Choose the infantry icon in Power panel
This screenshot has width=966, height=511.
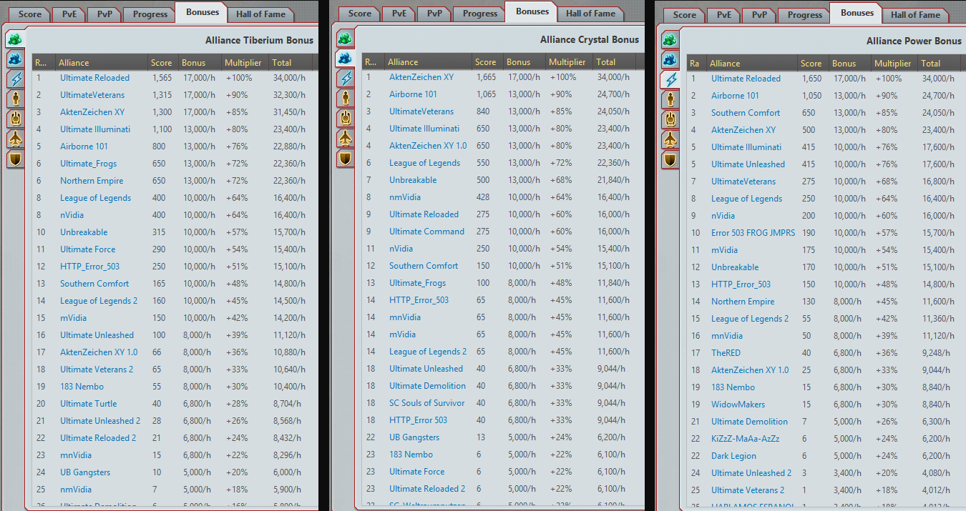(x=670, y=99)
